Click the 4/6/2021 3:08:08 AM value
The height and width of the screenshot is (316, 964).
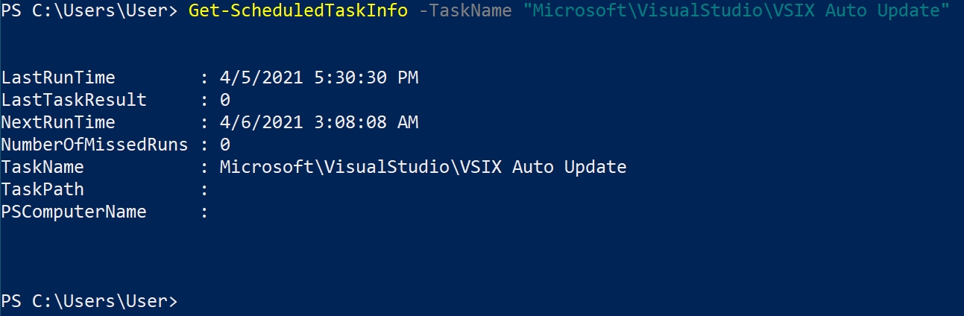[319, 122]
